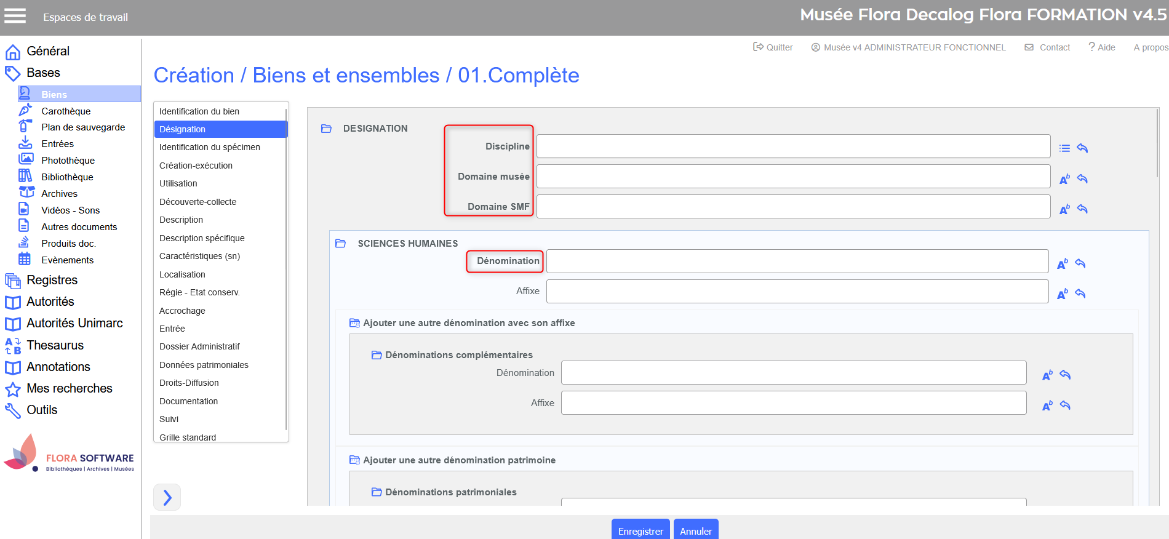Image resolution: width=1169 pixels, height=539 pixels.
Task: Open the A propos link
Action: [x=1151, y=47]
